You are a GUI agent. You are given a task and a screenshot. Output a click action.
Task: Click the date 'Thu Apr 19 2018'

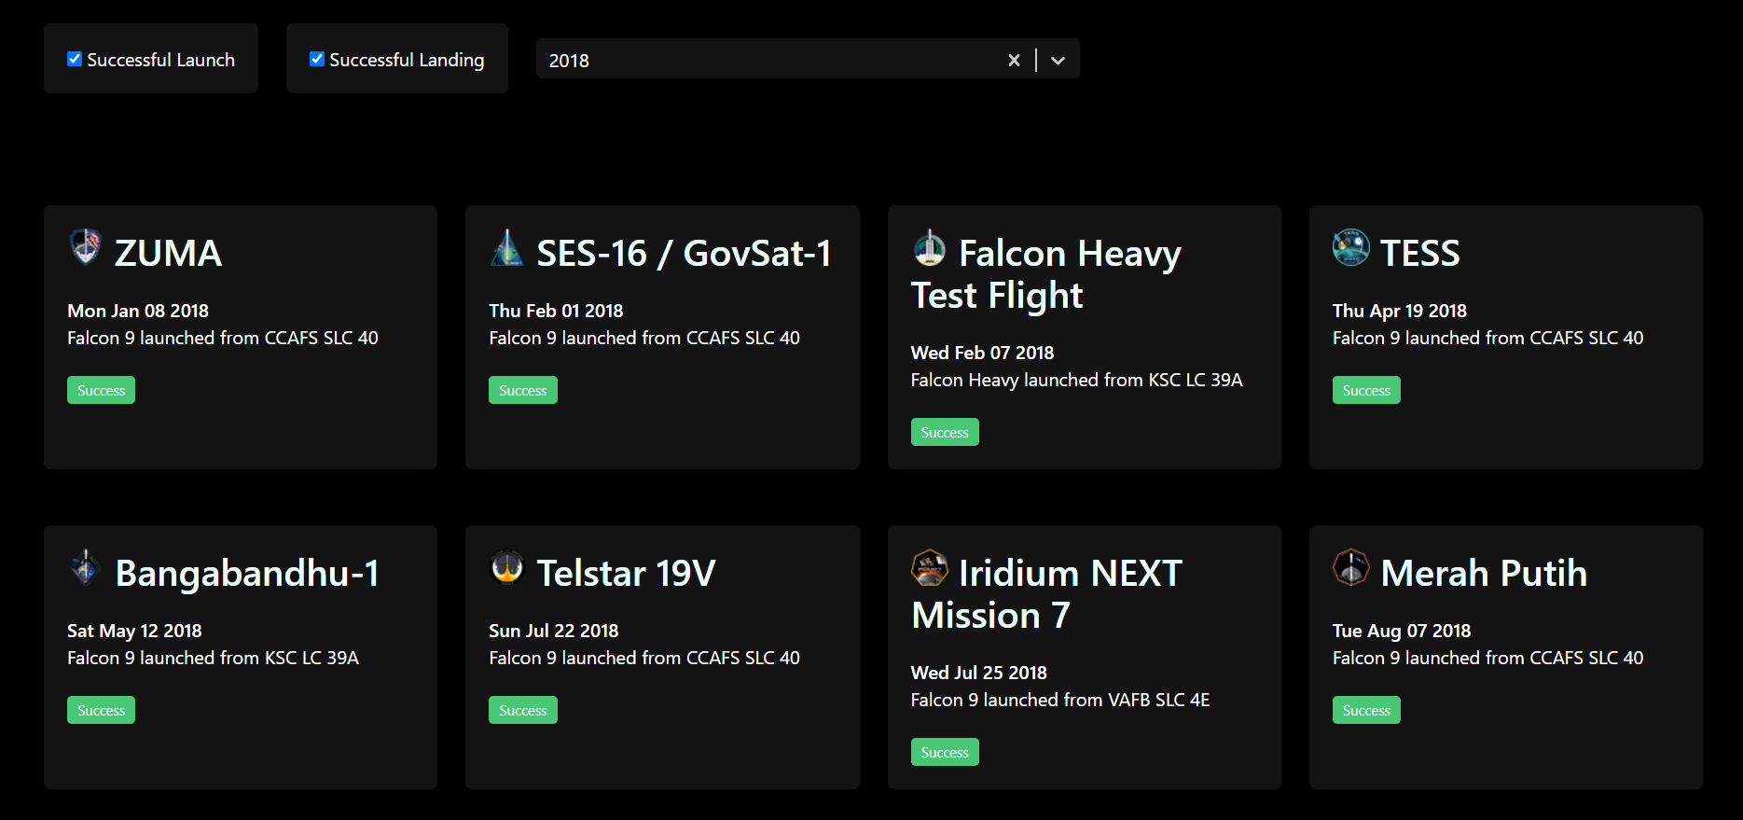(x=1399, y=311)
